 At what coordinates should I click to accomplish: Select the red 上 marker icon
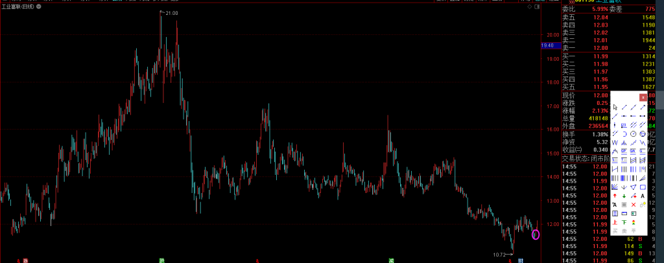click(x=615, y=222)
